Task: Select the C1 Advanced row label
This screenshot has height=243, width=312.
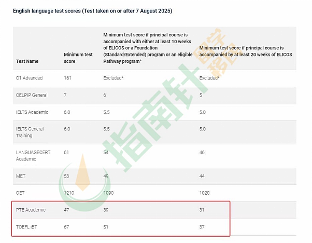Action: point(29,78)
